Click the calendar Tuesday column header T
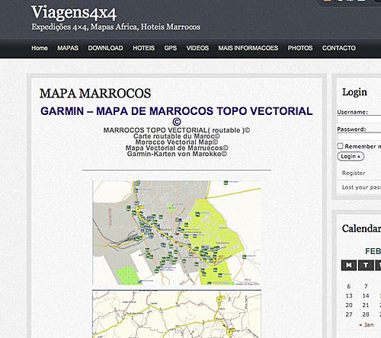 tap(366, 265)
